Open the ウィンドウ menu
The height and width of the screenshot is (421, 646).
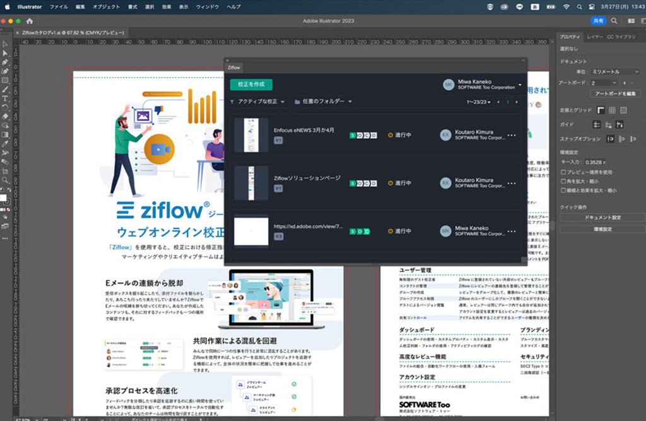[x=207, y=7]
